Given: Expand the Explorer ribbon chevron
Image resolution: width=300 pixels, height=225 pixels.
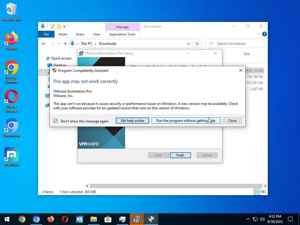Looking at the screenshot, I should tap(258, 34).
